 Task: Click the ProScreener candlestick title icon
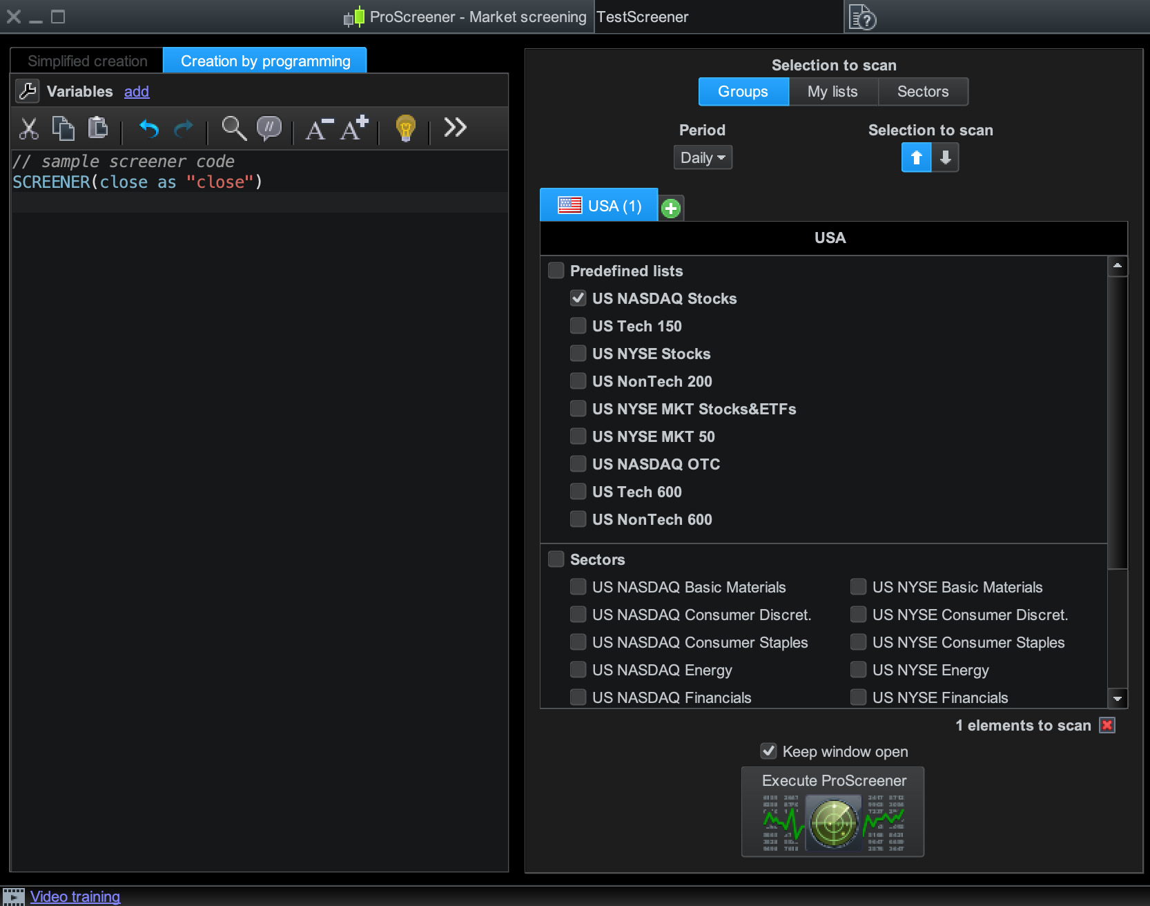(354, 17)
